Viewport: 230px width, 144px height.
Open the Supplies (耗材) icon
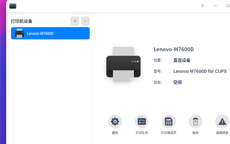(195, 121)
